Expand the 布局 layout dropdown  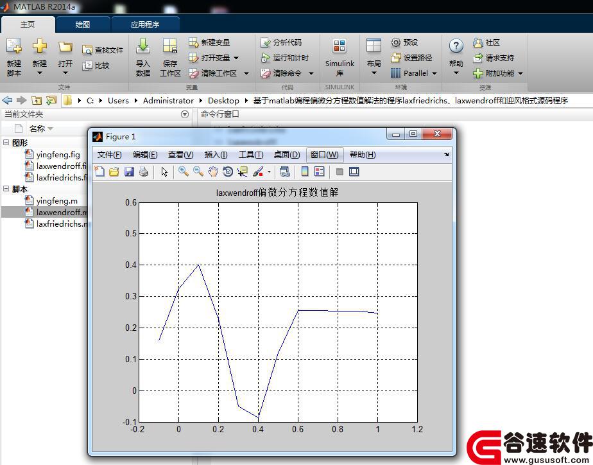[x=374, y=73]
